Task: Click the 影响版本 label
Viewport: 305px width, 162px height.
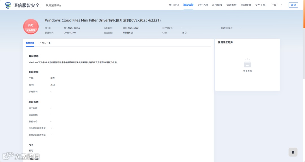Action: [x=33, y=92]
